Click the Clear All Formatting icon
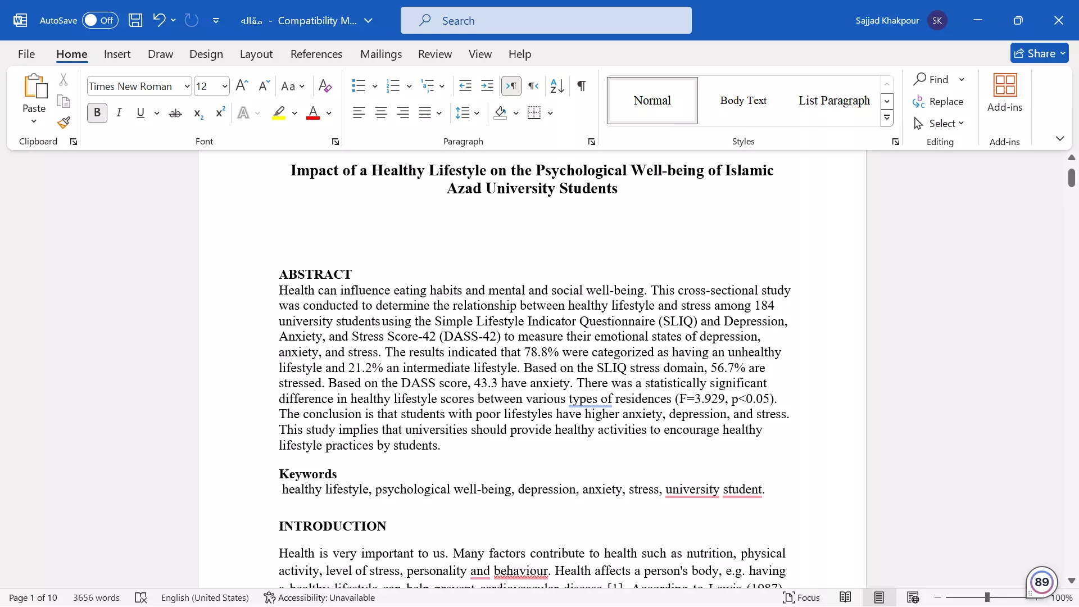This screenshot has width=1079, height=607. pos(325,86)
